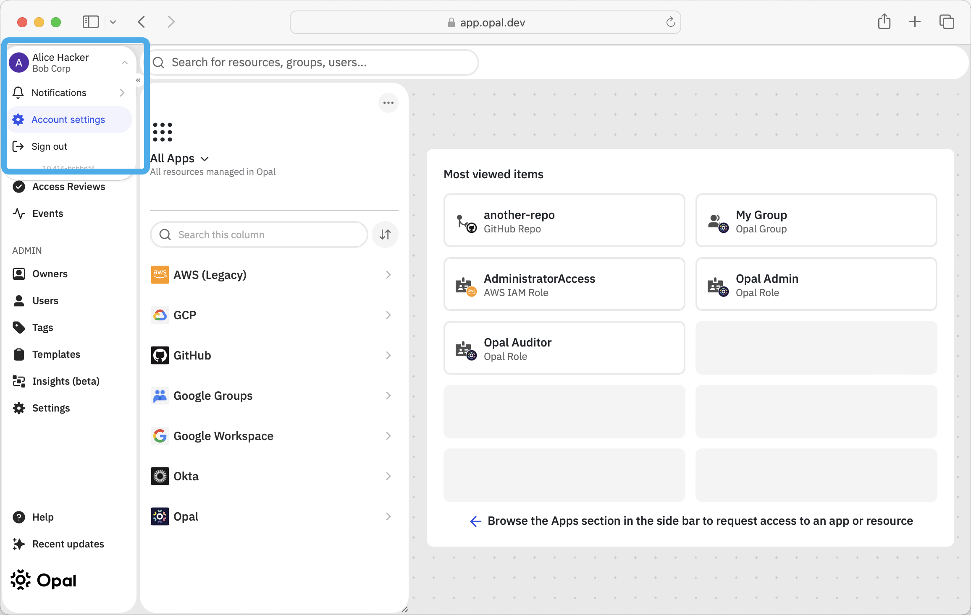This screenshot has height=615, width=971.
Task: Click the AWS logo icon
Action: point(160,275)
